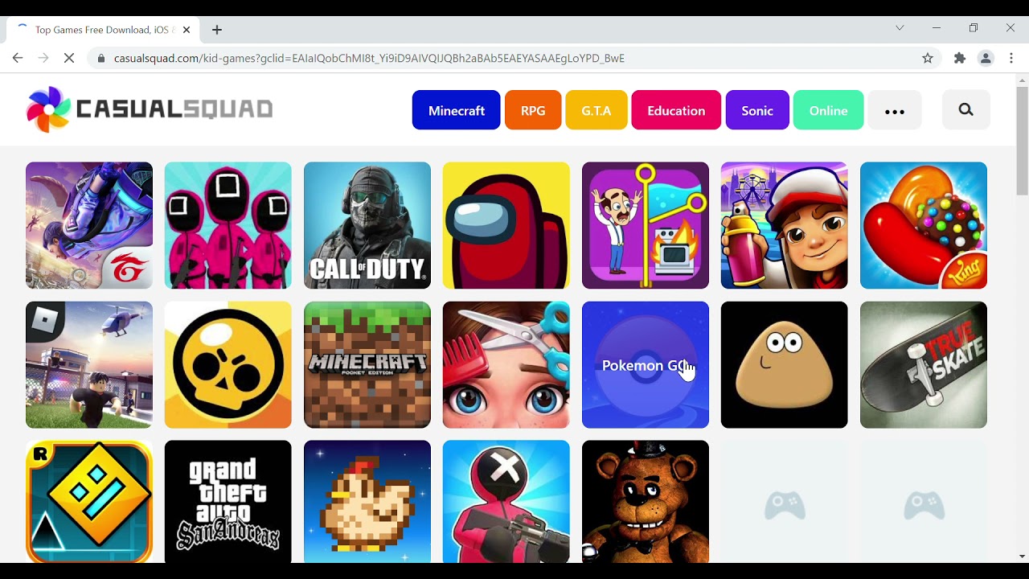Open the Roblox game tile
Image resolution: width=1029 pixels, height=579 pixels.
pyautogui.click(x=89, y=364)
